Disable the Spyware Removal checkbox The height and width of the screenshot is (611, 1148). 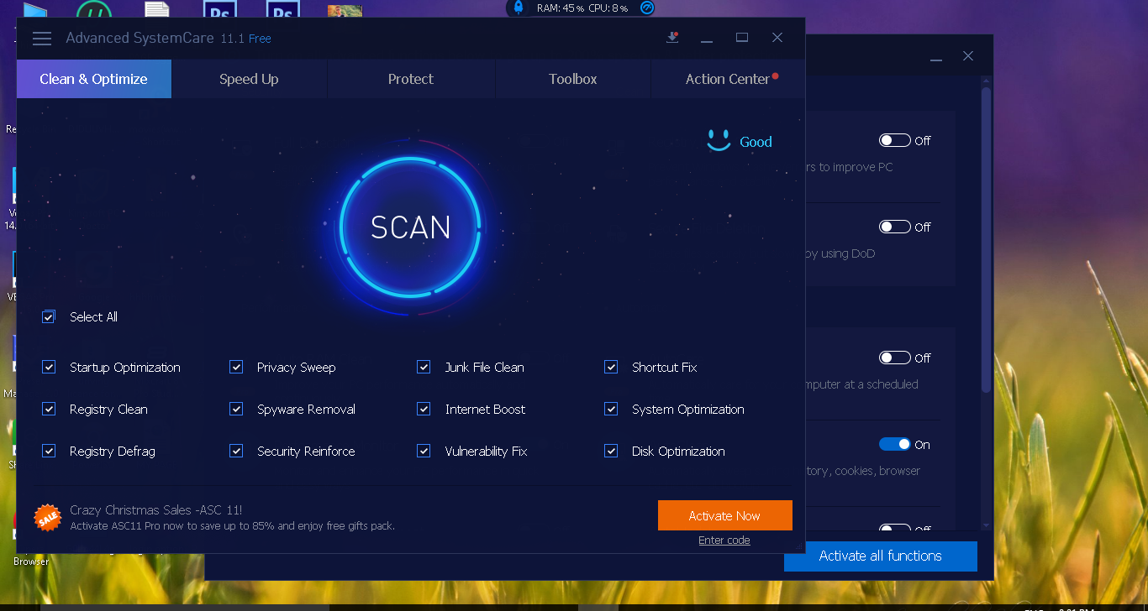pyautogui.click(x=236, y=410)
